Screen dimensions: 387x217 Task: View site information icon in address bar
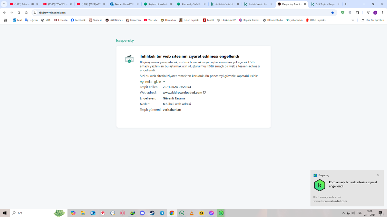(35, 13)
